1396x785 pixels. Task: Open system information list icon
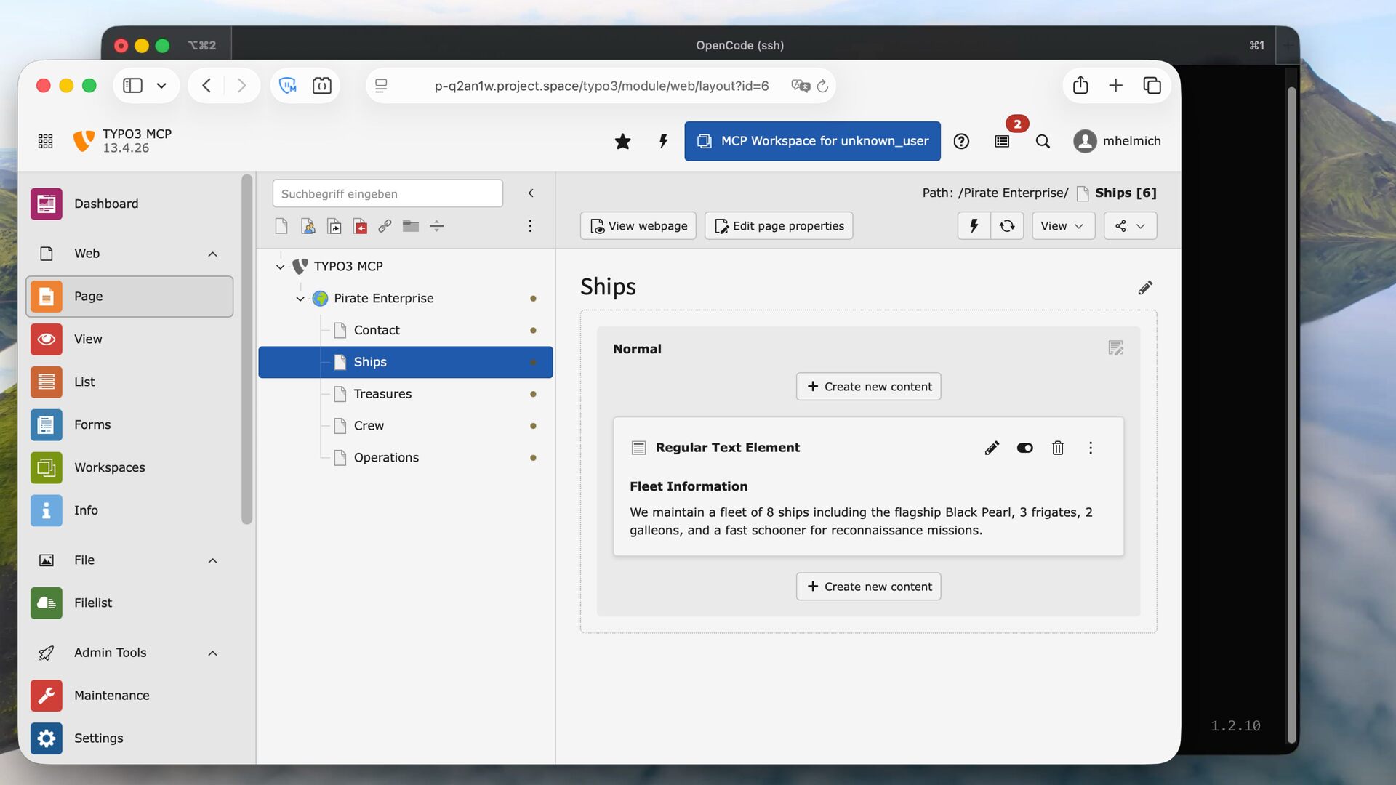tap(1002, 141)
